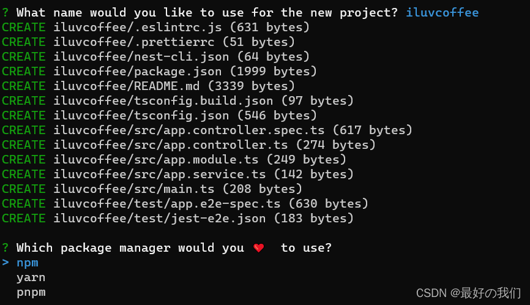530x305 pixels.
Task: Click the CREATE label on nest-cli.json line
Action: point(24,56)
